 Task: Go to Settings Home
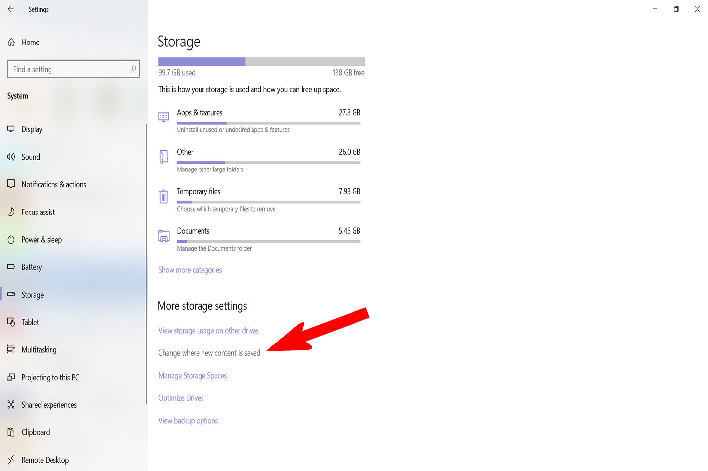coord(30,43)
